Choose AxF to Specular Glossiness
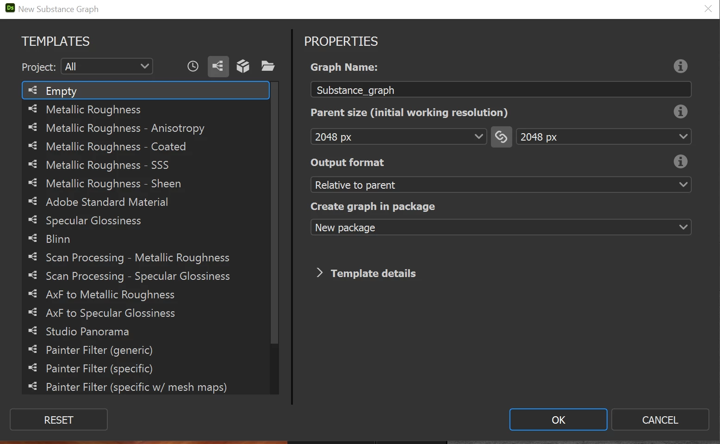Viewport: 720px width, 444px height. pyautogui.click(x=146, y=313)
